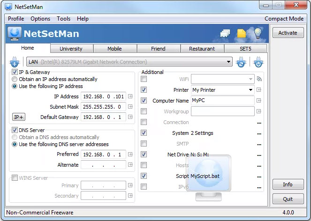The height and width of the screenshot is (221, 311).
Task: Open SMTP settings ellipsis
Action: click(259, 145)
